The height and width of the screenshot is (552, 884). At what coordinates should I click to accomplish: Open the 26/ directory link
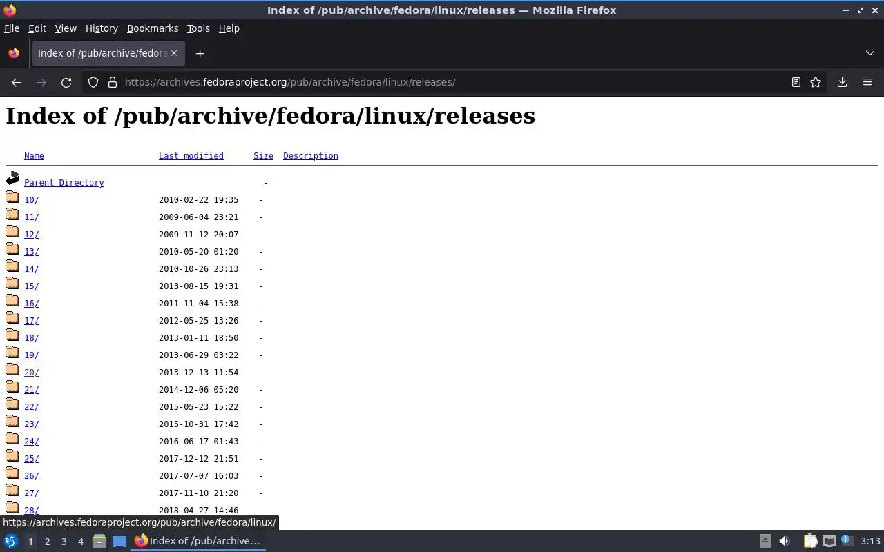(x=32, y=476)
